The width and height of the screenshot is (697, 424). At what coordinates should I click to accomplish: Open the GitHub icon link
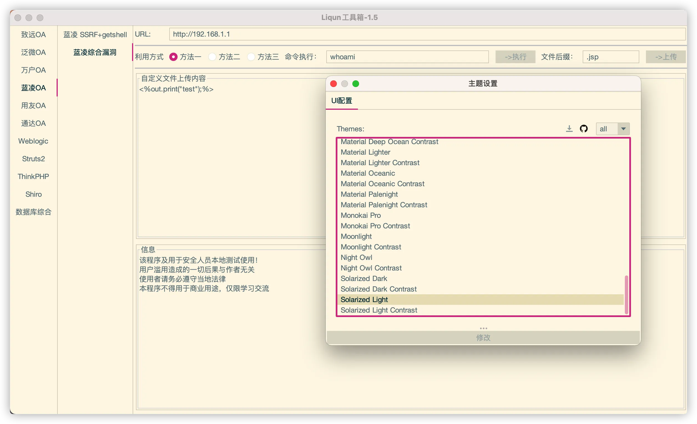click(584, 129)
